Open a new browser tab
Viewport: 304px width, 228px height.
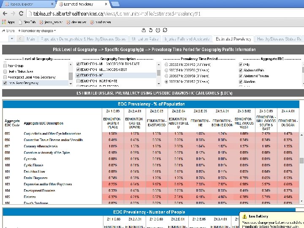click(x=115, y=4)
